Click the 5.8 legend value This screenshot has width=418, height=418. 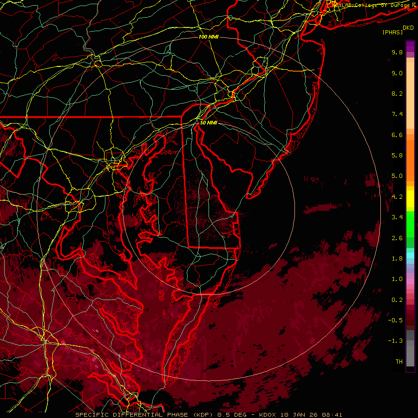tap(397, 156)
